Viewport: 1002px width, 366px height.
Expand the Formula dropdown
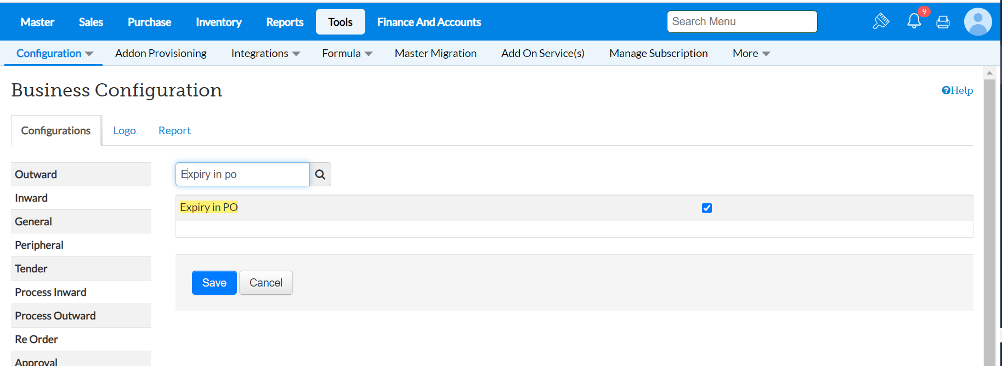347,53
